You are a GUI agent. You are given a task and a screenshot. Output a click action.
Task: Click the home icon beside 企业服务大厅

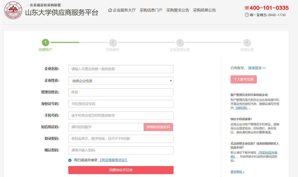point(110,10)
